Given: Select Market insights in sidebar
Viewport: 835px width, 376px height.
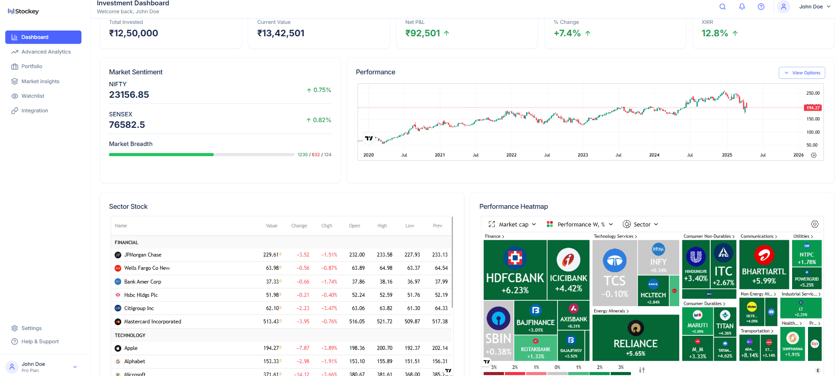Looking at the screenshot, I should pos(43,81).
